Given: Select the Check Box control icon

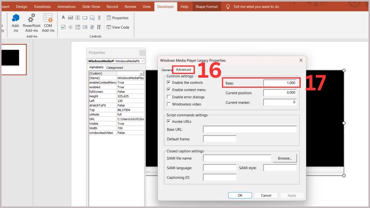Looking at the screenshot, I should (x=63, y=27).
